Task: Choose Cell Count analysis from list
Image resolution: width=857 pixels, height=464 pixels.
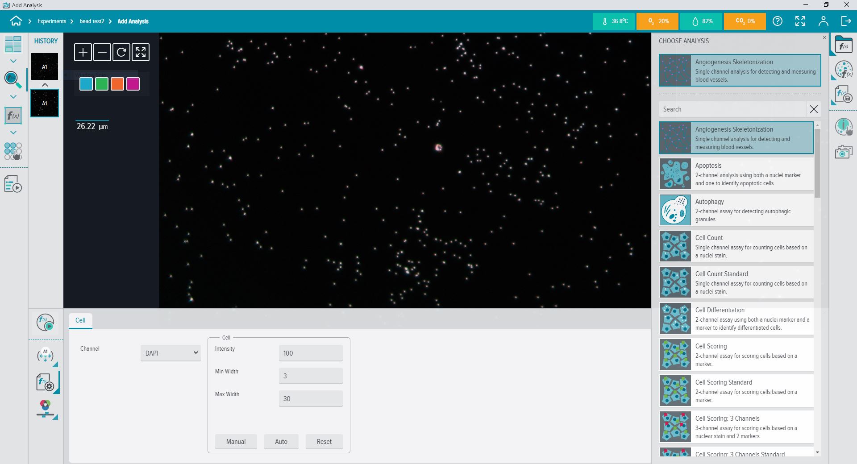Action: pyautogui.click(x=736, y=246)
